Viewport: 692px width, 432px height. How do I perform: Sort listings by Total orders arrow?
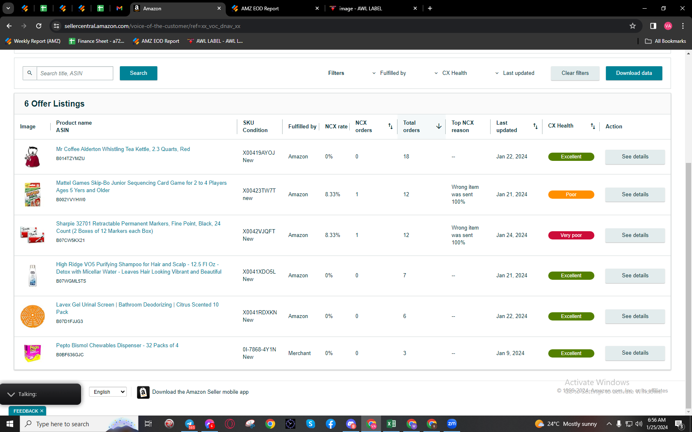point(439,126)
